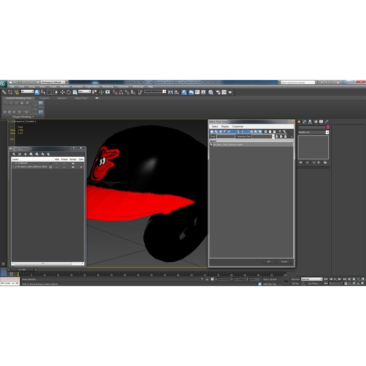Click the Play Animation button
The width and height of the screenshot is (366, 366).
click(x=335, y=279)
